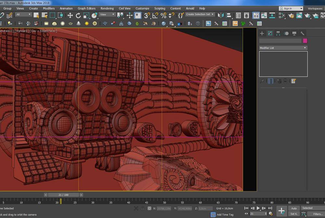
Task: Click the magenta object color swatch
Action: tap(305, 41)
